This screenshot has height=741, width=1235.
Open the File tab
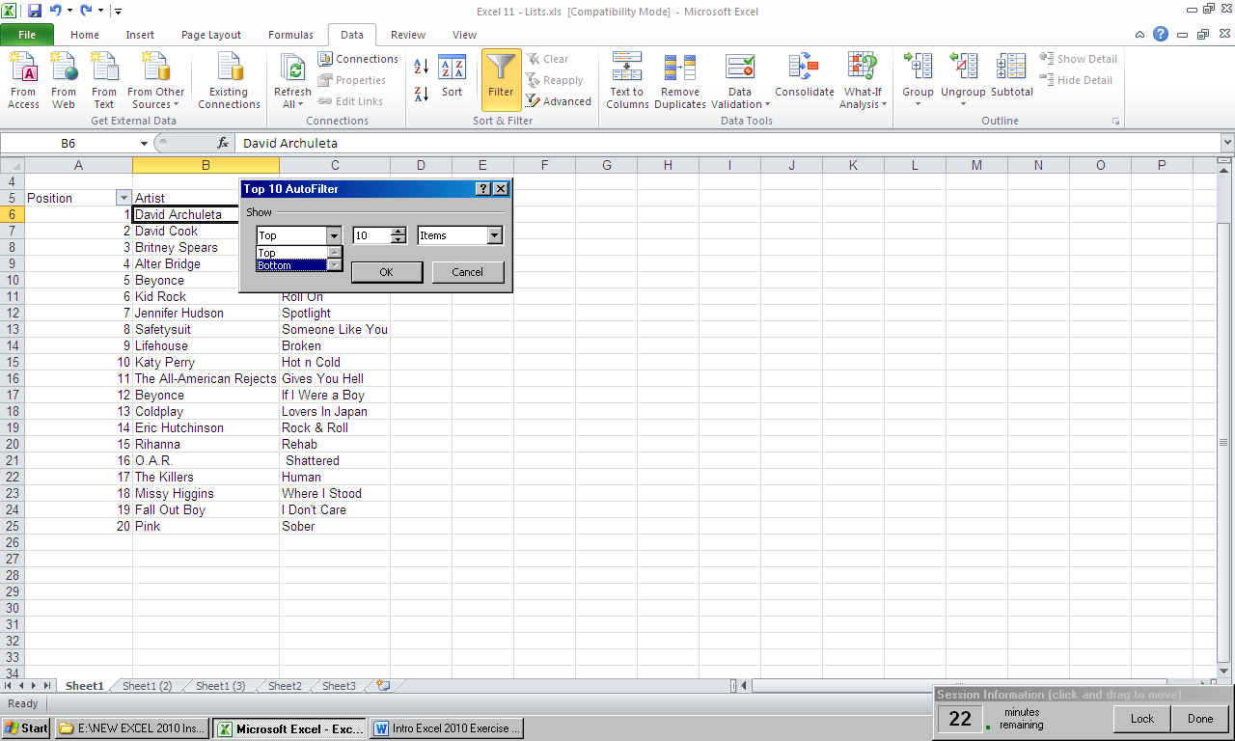(x=27, y=35)
